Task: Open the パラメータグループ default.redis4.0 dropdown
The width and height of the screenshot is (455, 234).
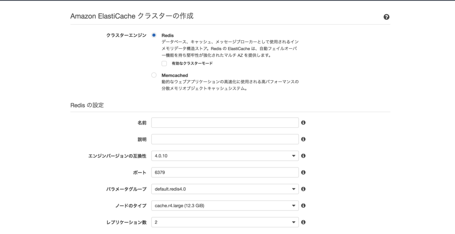Action: click(x=225, y=189)
